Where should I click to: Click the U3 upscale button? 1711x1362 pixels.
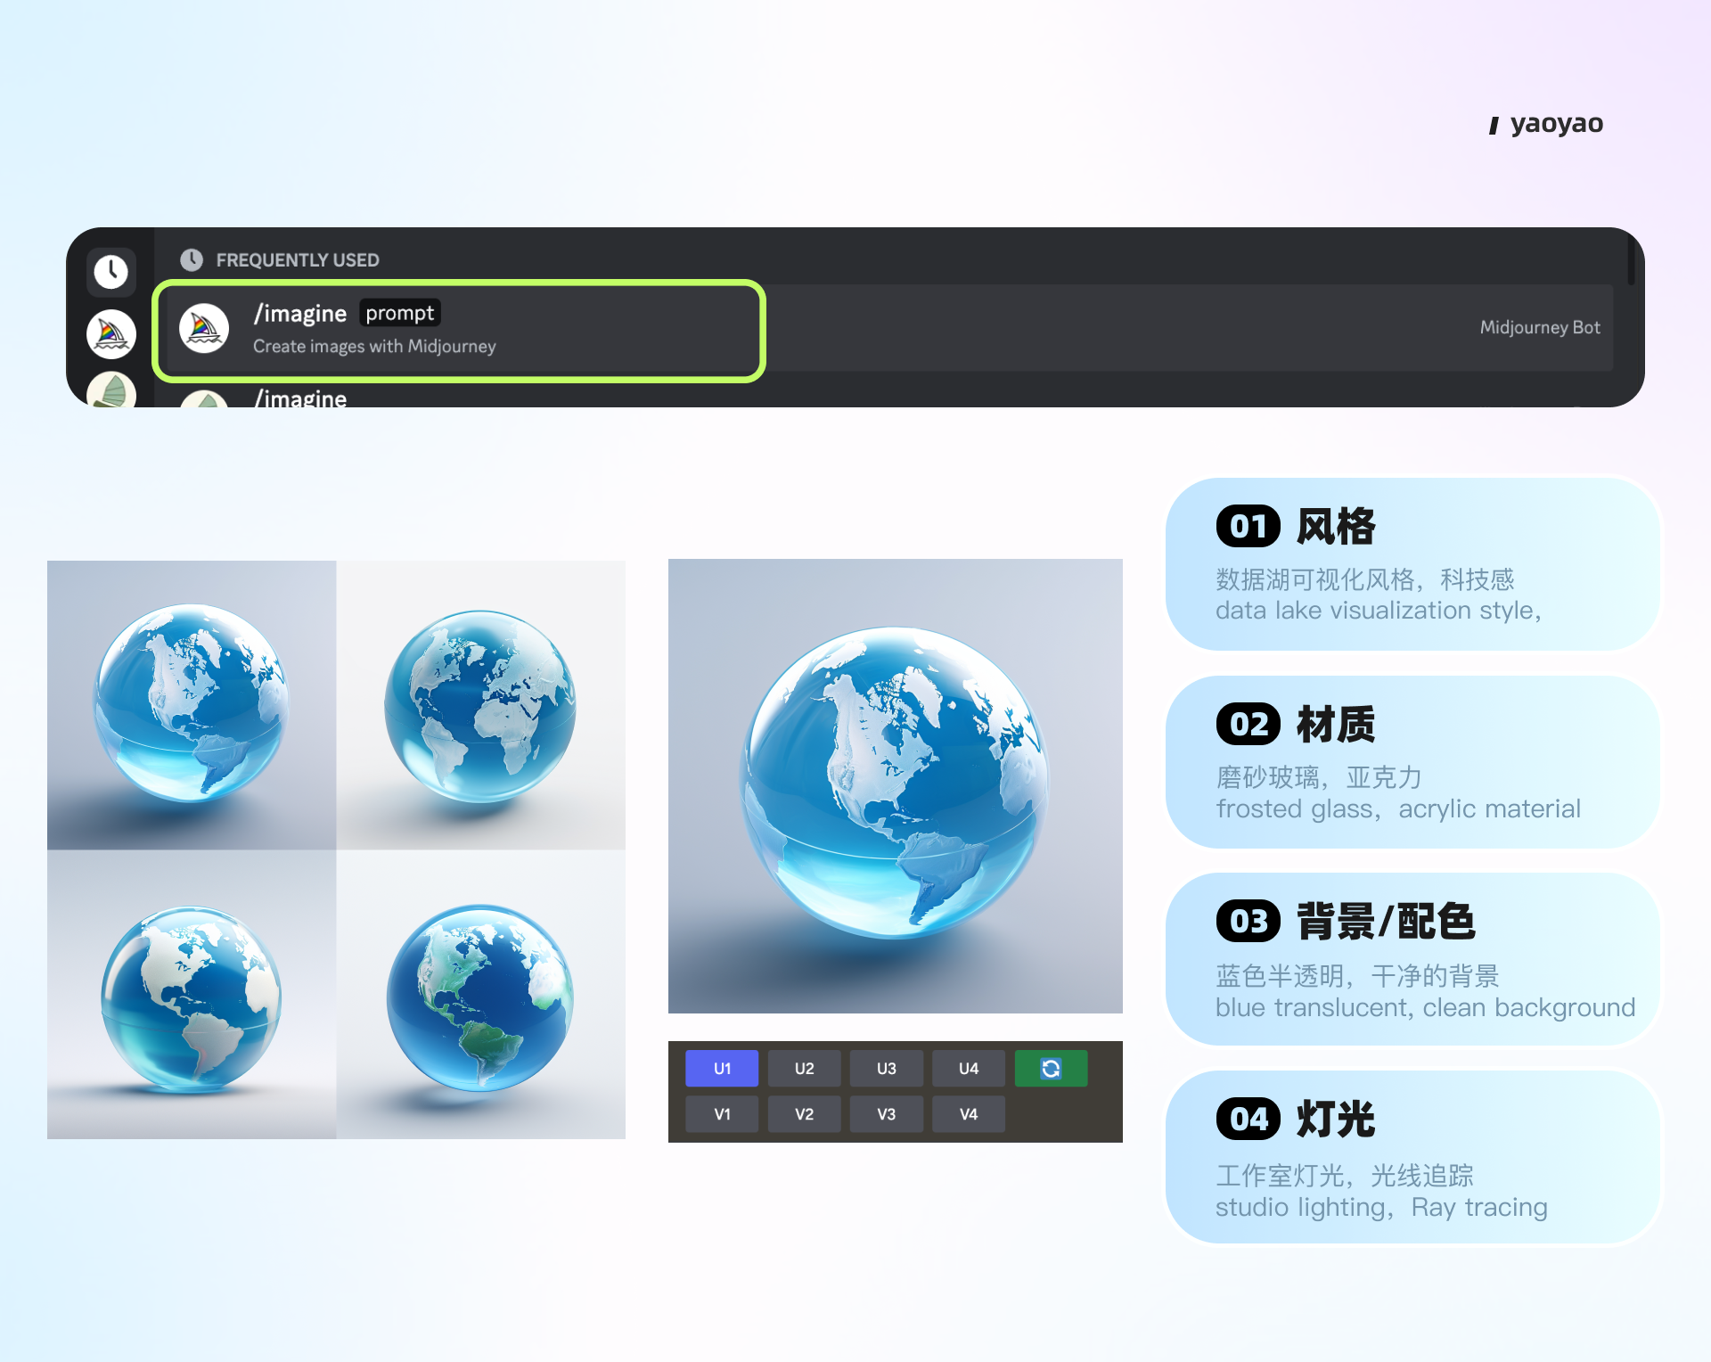[886, 1068]
